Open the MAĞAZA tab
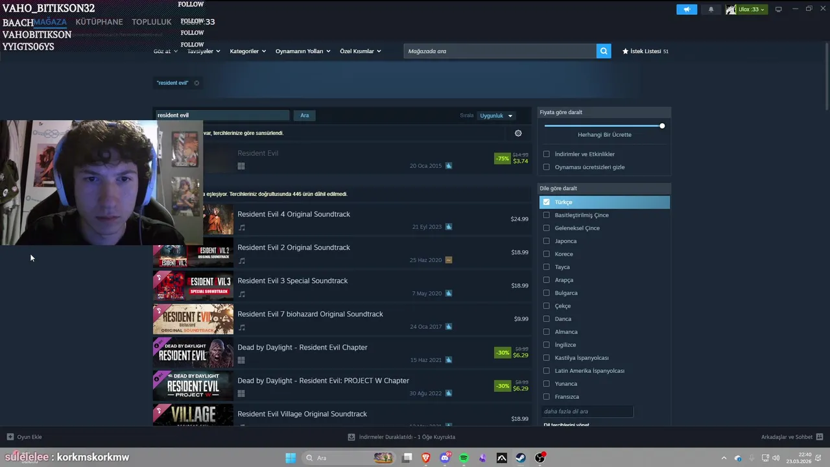Image resolution: width=830 pixels, height=467 pixels. (x=50, y=22)
